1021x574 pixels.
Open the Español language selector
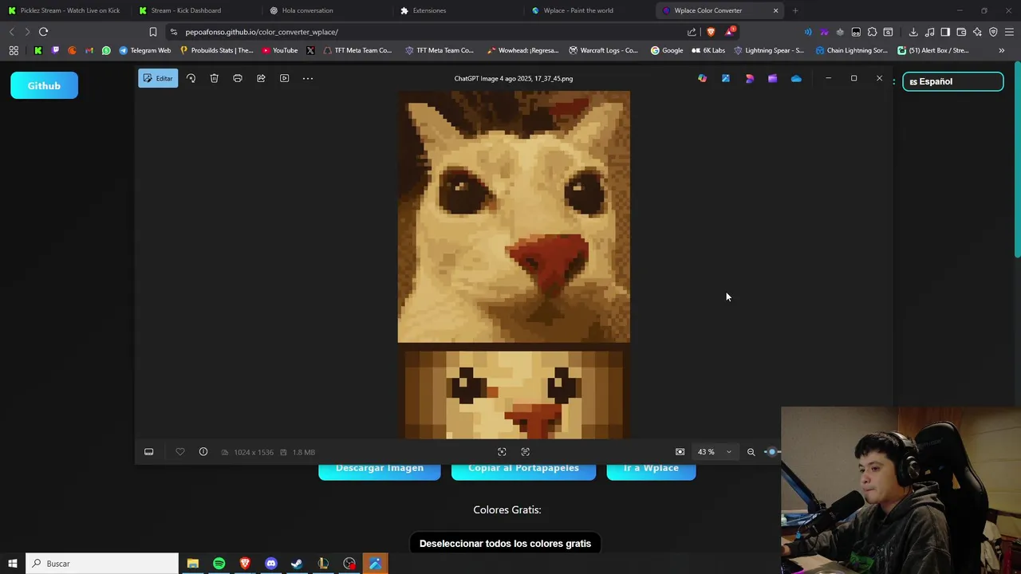[952, 81]
